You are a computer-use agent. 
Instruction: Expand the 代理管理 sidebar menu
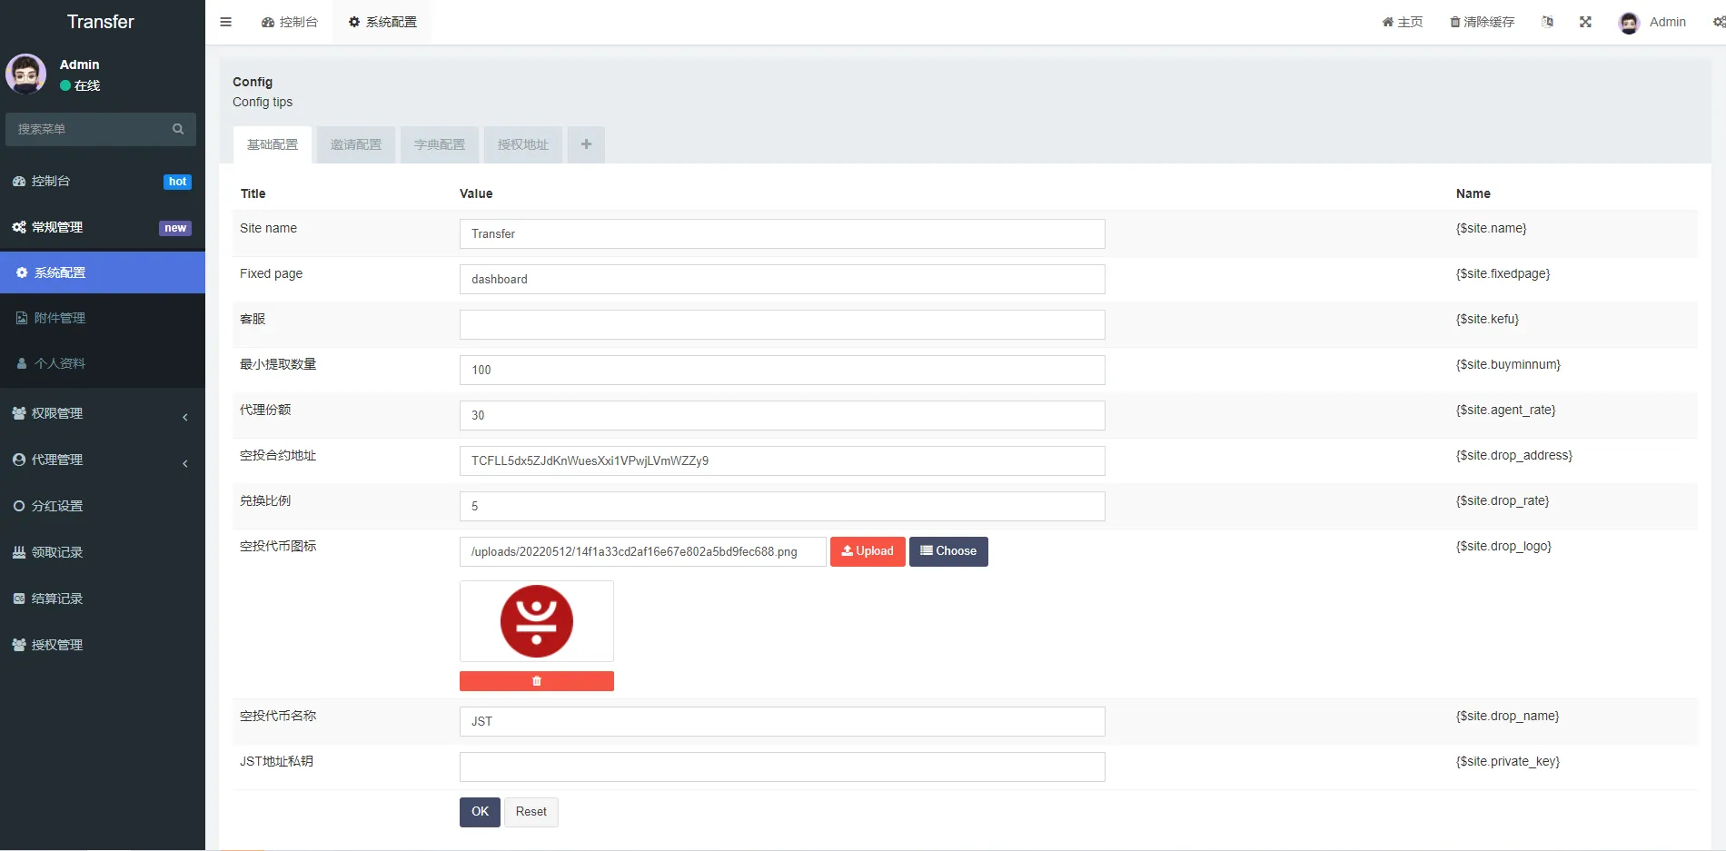[102, 460]
